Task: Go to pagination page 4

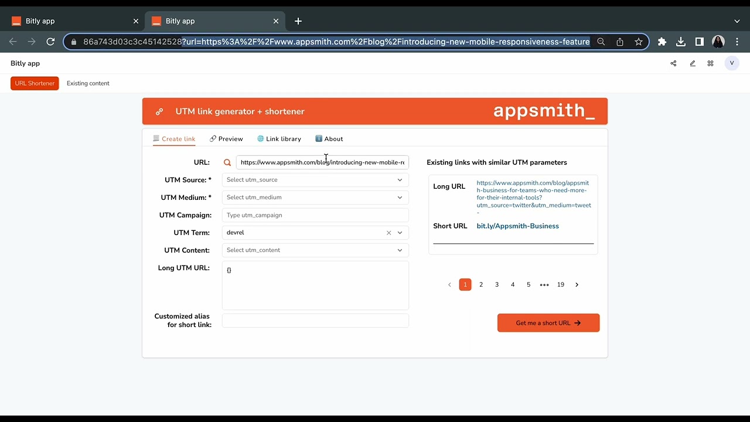Action: click(513, 285)
